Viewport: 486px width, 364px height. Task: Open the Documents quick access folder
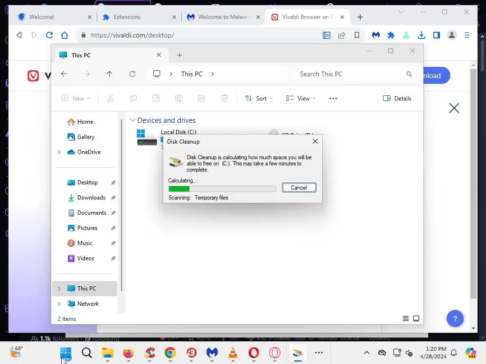(87, 213)
